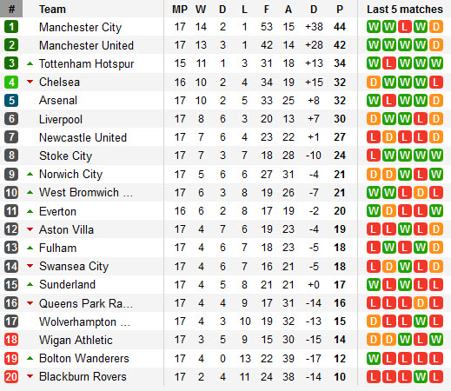Click Arsenal's blue rank 5 badge
Image resolution: width=451 pixels, height=391 pixels.
tap(11, 101)
